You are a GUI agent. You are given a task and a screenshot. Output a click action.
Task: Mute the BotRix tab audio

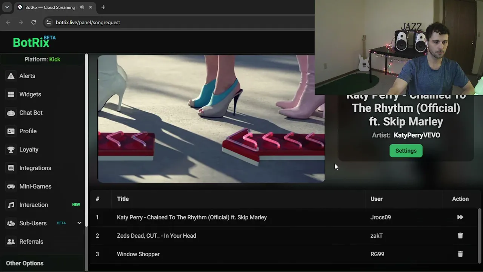click(82, 7)
